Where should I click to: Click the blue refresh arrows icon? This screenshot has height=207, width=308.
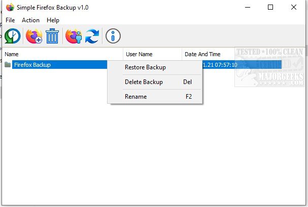point(92,36)
